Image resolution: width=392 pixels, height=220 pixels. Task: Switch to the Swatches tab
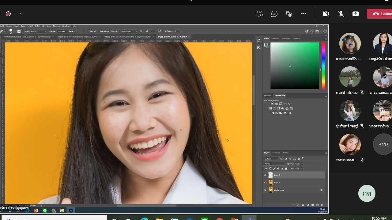275,38
